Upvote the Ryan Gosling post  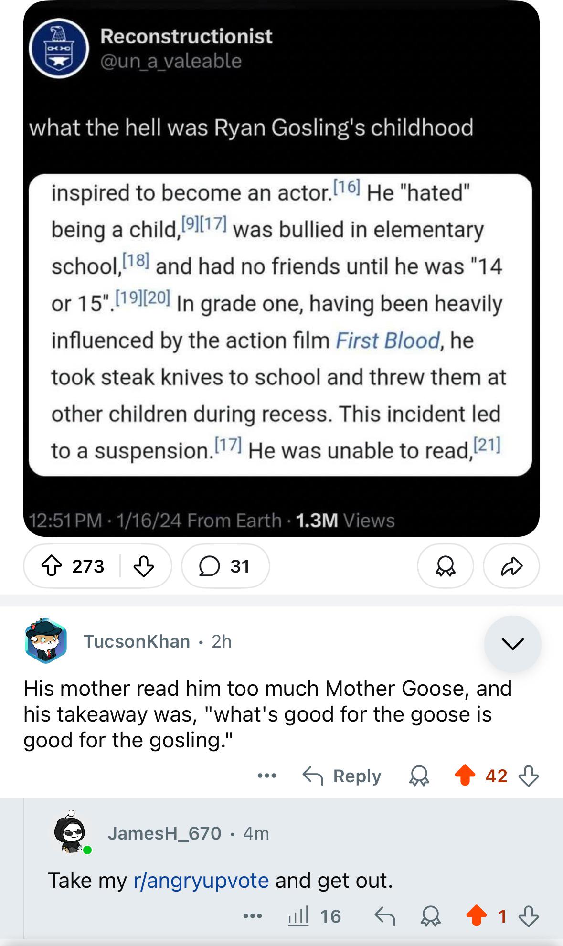tap(52, 566)
